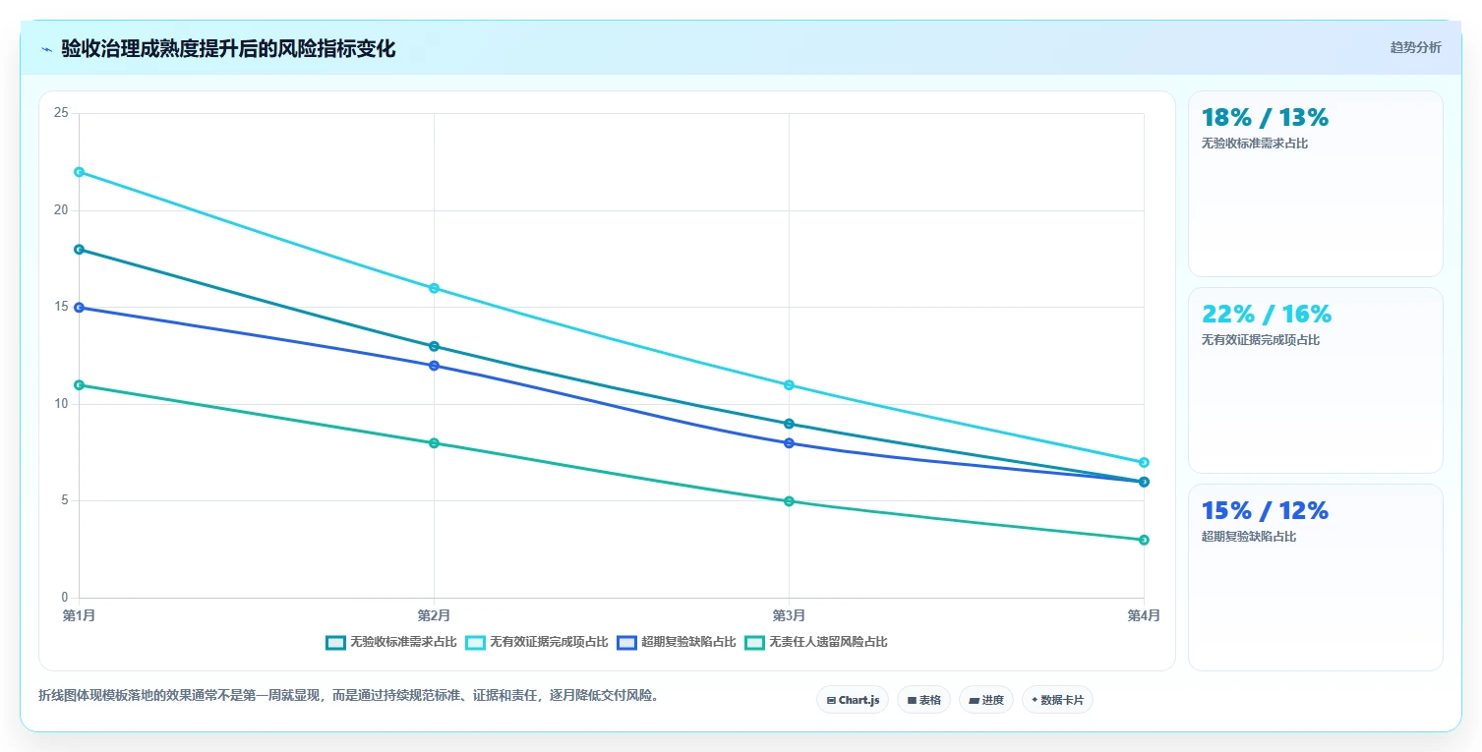Select the green data point at 11 for 第1月
The height and width of the screenshot is (752, 1482).
coord(79,385)
